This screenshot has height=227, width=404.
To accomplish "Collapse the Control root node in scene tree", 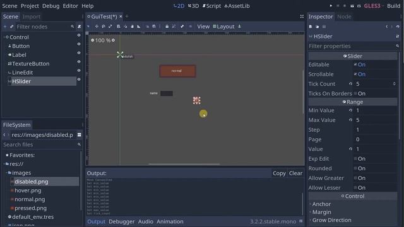I will [4, 37].
